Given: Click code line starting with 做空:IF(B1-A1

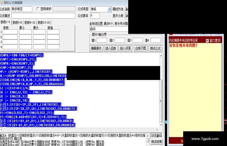Looking at the screenshot, I should coord(38,125).
